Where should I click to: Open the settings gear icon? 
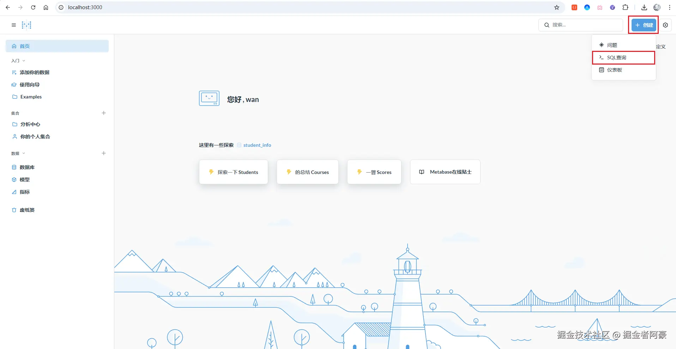click(x=665, y=25)
